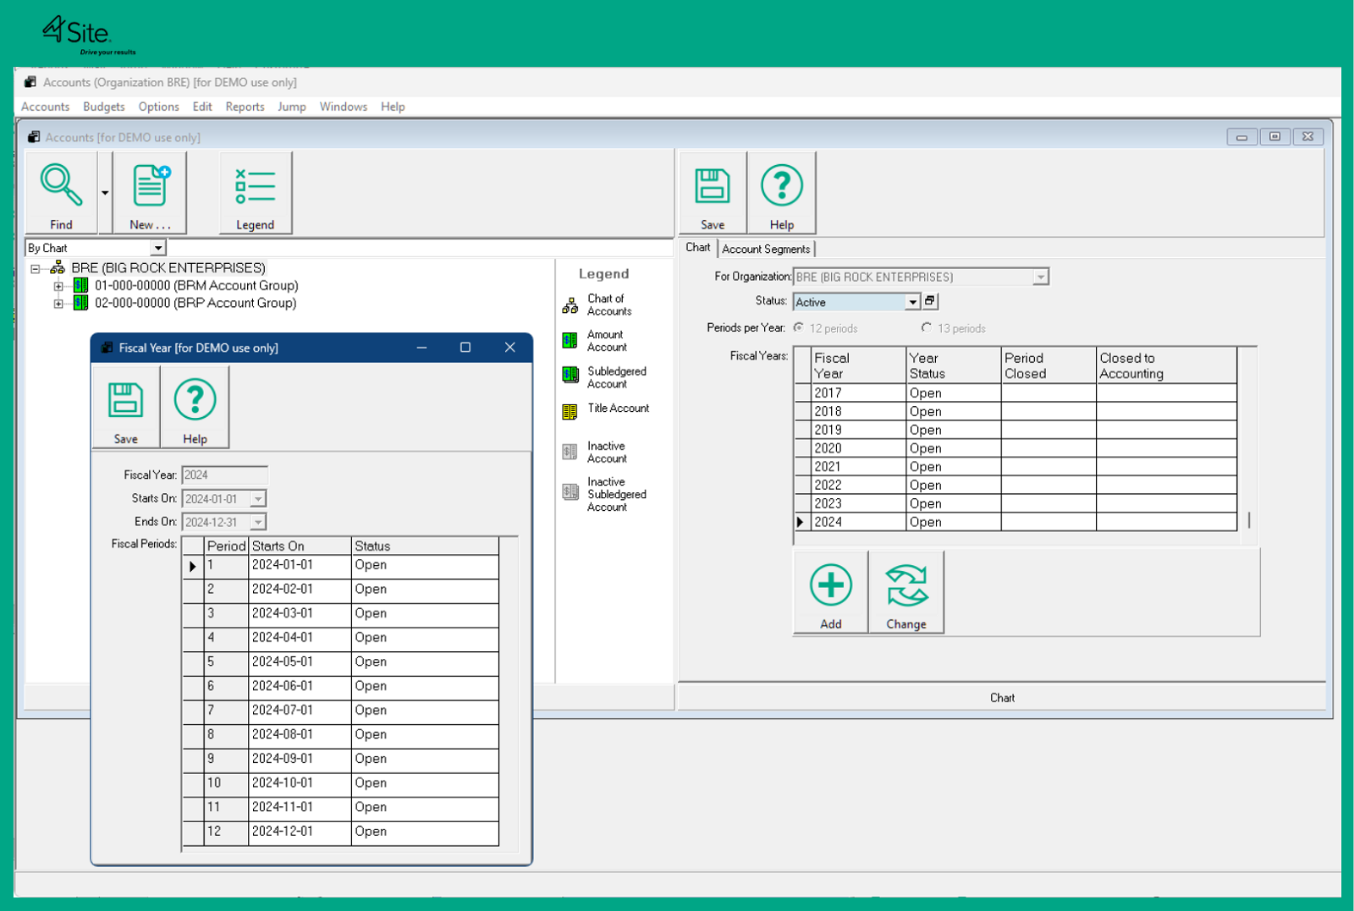
Task: Select the 01-000-00000 (BRM Account Group) row
Action: (196, 285)
